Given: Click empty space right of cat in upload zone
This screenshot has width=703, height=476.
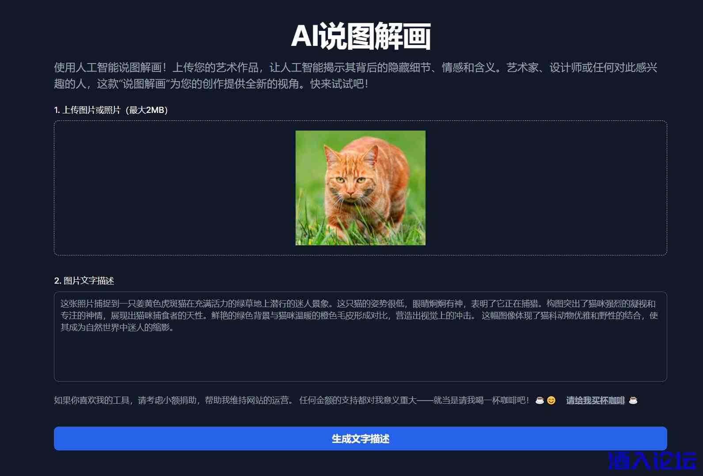Looking at the screenshot, I should (x=546, y=188).
